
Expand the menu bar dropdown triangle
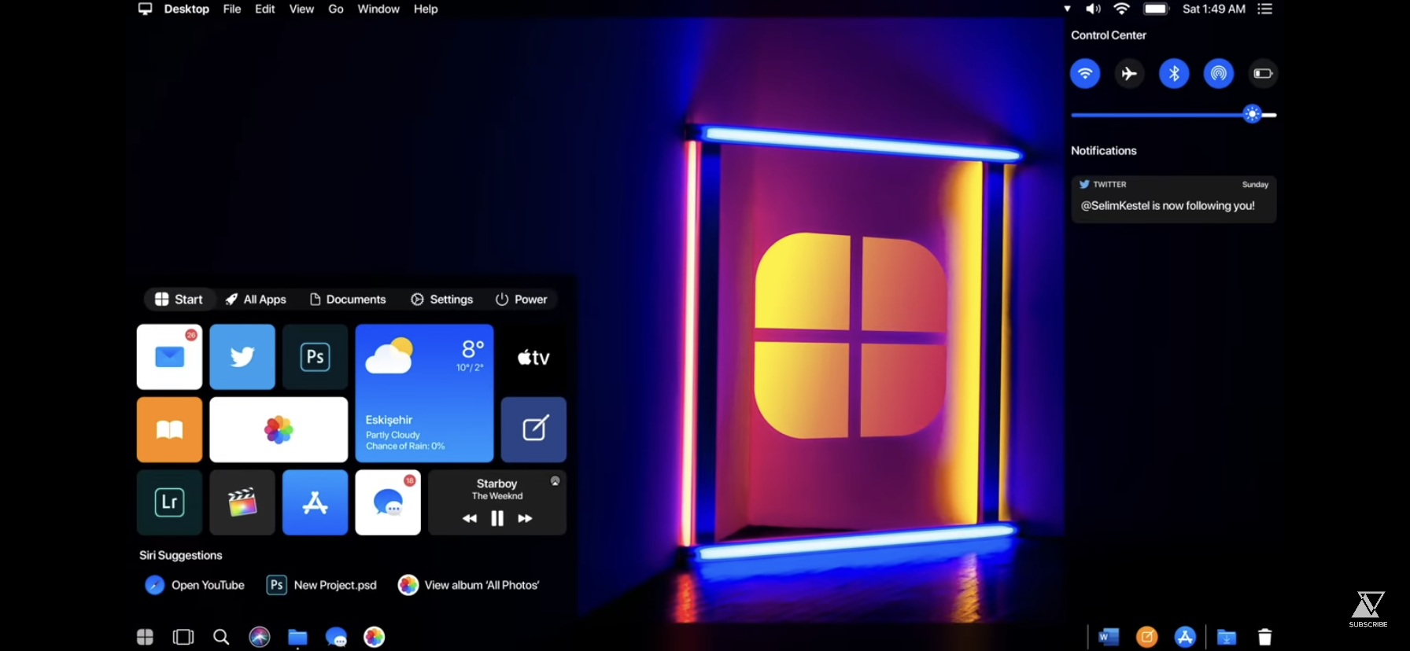point(1067,9)
